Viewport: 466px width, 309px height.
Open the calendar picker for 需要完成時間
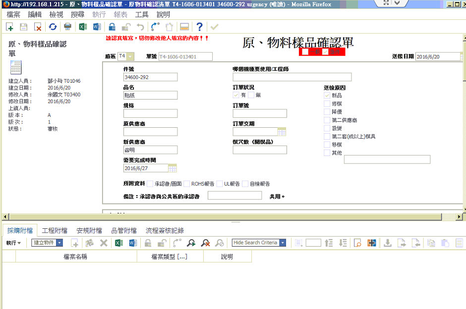coord(172,168)
